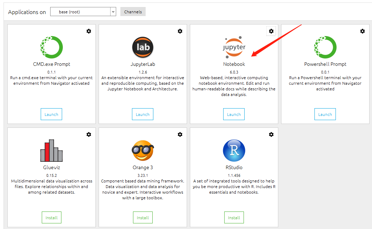The image size is (372, 229).
Task: Click the 'Powershell Prompt' title text
Action: 325,64
